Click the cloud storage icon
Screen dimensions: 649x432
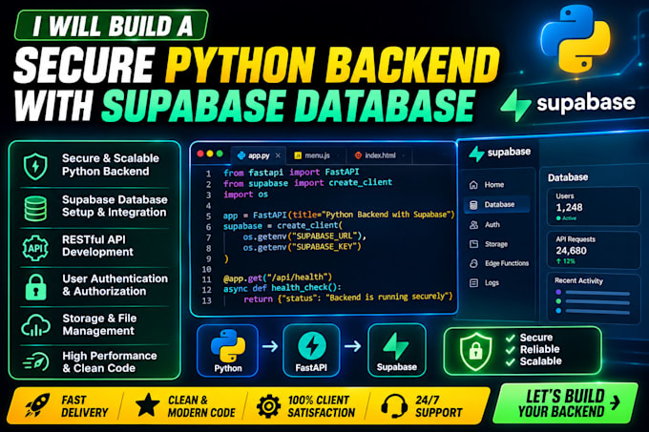point(36,325)
